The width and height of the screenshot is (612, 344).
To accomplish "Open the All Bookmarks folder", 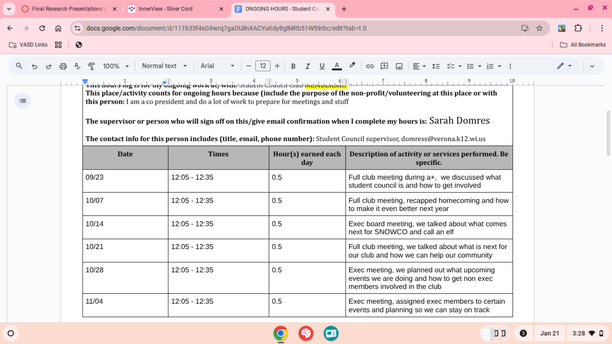I will point(582,45).
